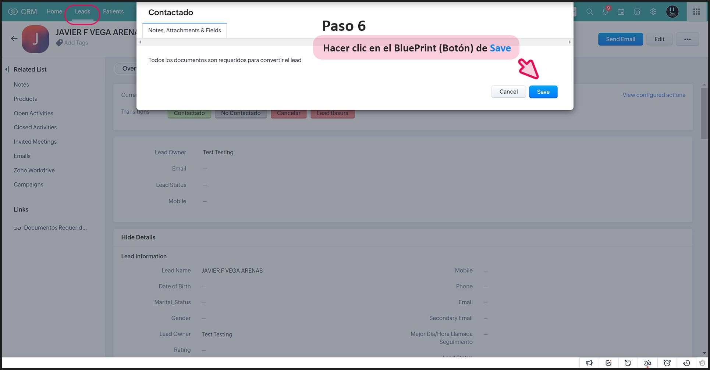Open recent items history icon
Screen dimensions: 710x370
(x=686, y=363)
